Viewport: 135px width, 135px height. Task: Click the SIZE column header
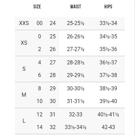[x=37, y=7]
